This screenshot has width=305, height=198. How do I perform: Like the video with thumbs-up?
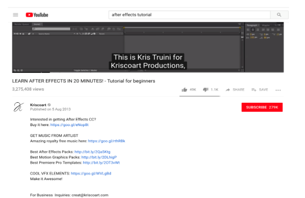185,90
